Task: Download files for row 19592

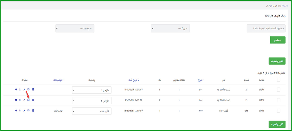Action: (x=20, y=100)
